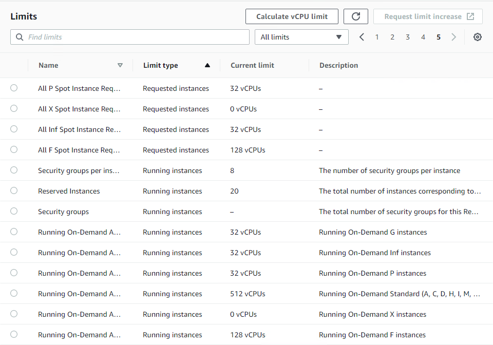This screenshot has width=493, height=345.
Task: Click 'Reserved Instances' name cell
Action: [69, 191]
